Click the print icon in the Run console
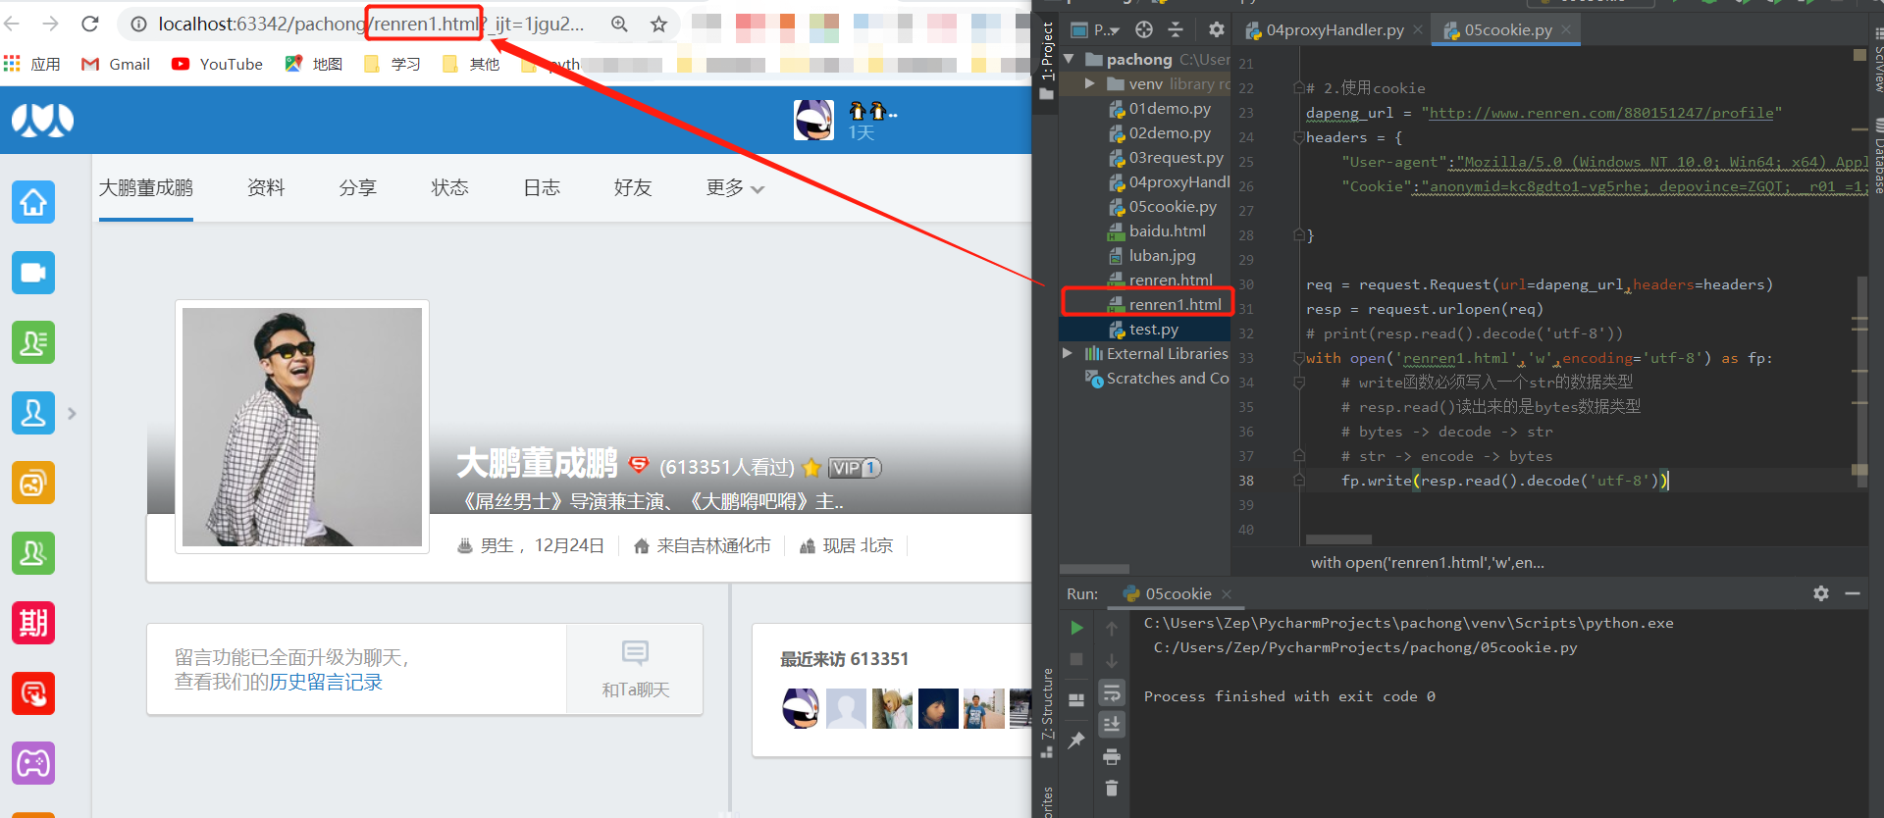Viewport: 1884px width, 818px height. tap(1112, 756)
